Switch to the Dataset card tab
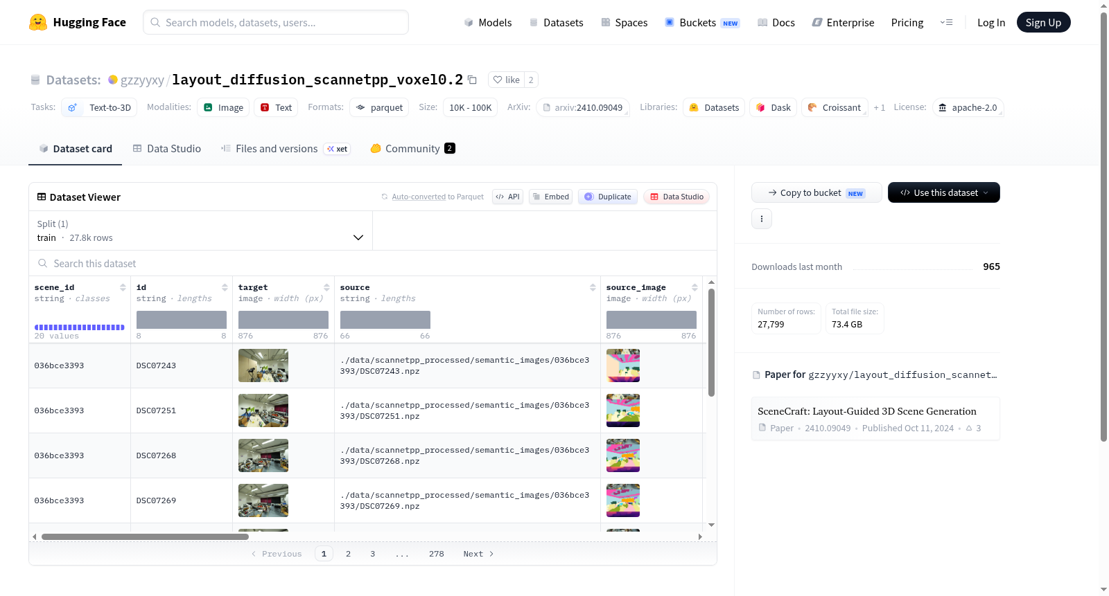1109x596 pixels. [x=75, y=149]
